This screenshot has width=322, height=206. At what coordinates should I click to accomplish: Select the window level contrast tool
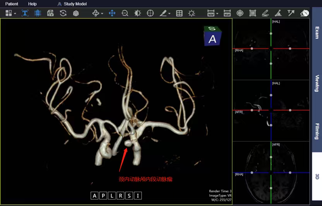click(x=137, y=13)
